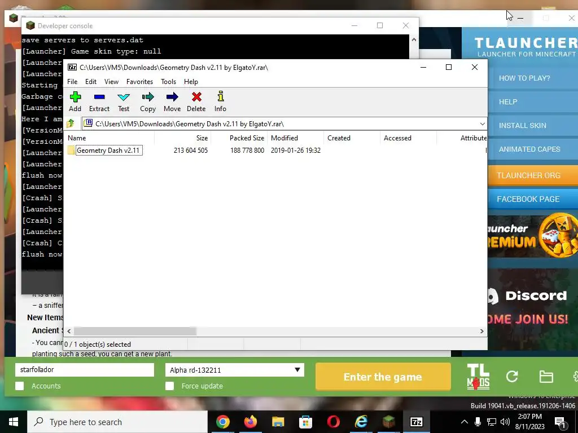
Task: Open the Tools menu
Action: coord(168,81)
